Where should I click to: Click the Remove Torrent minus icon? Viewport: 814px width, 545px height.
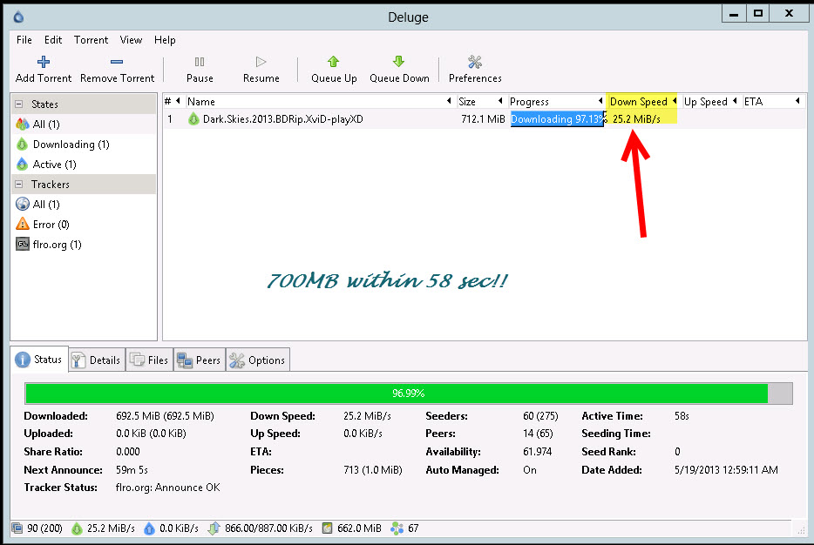click(117, 62)
